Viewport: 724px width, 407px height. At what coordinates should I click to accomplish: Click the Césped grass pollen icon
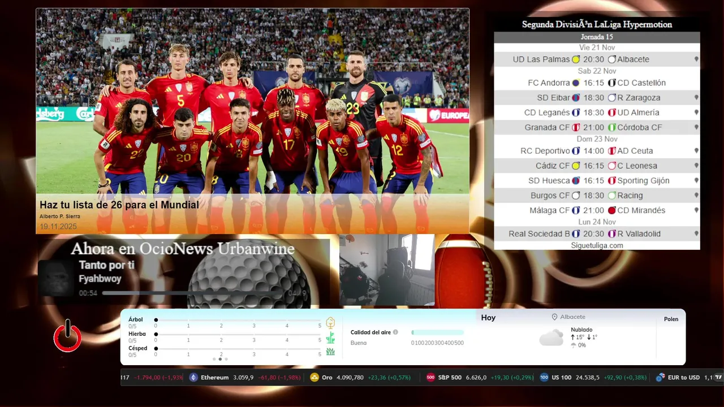coord(330,352)
